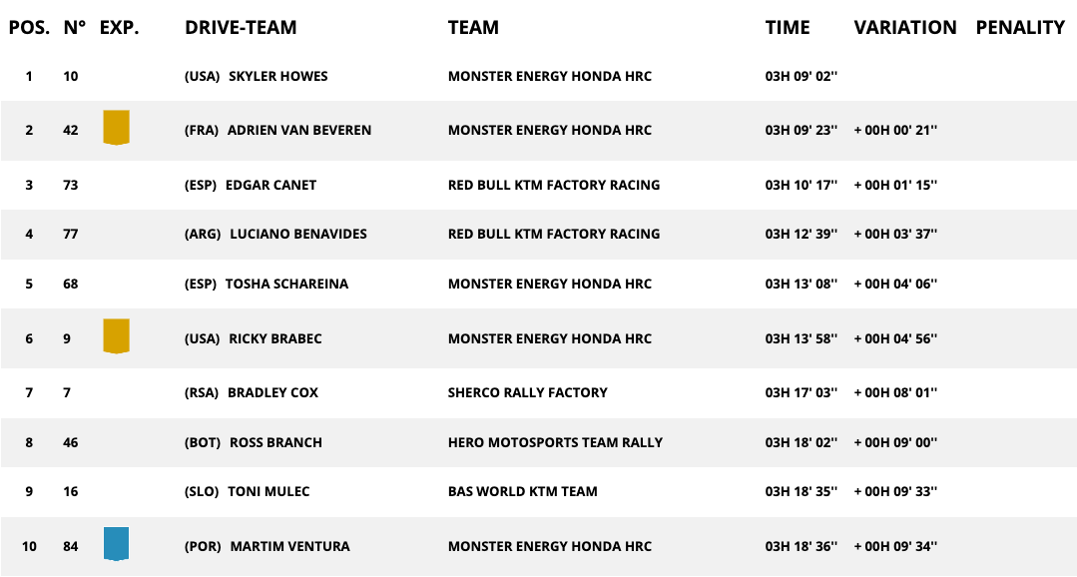Image resolution: width=1077 pixels, height=577 pixels.
Task: Click the TIME column header
Action: [788, 28]
